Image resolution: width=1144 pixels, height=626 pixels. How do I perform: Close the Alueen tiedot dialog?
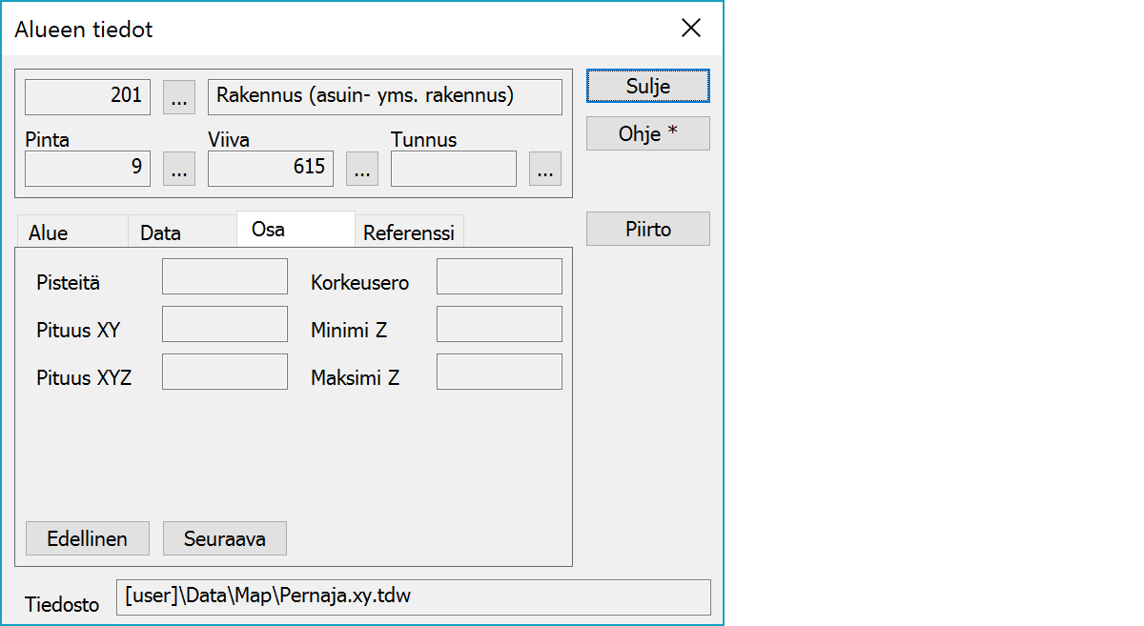[691, 29]
